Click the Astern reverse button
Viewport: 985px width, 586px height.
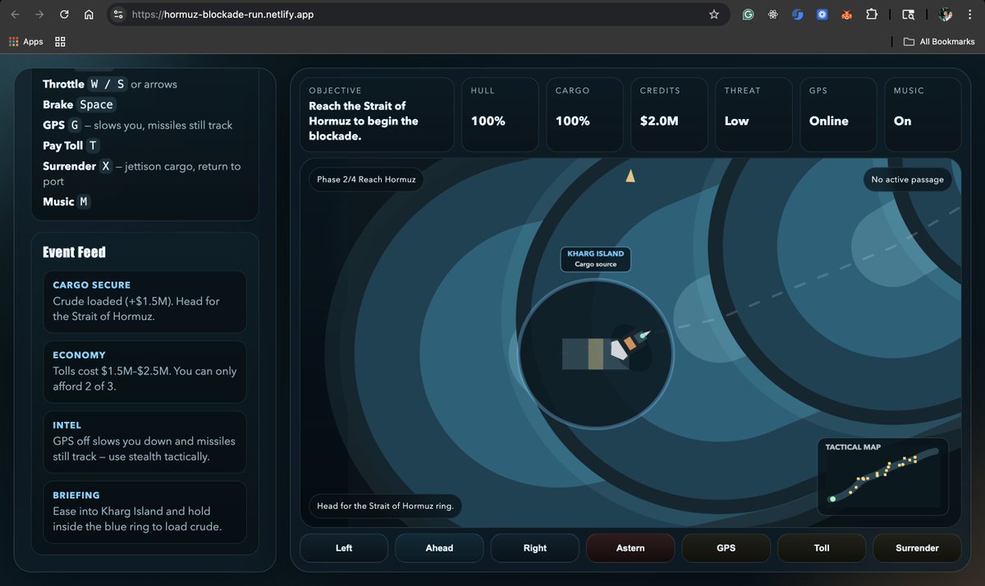click(630, 548)
